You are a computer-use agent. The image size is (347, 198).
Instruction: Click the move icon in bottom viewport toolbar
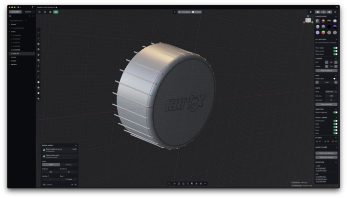(x=174, y=184)
